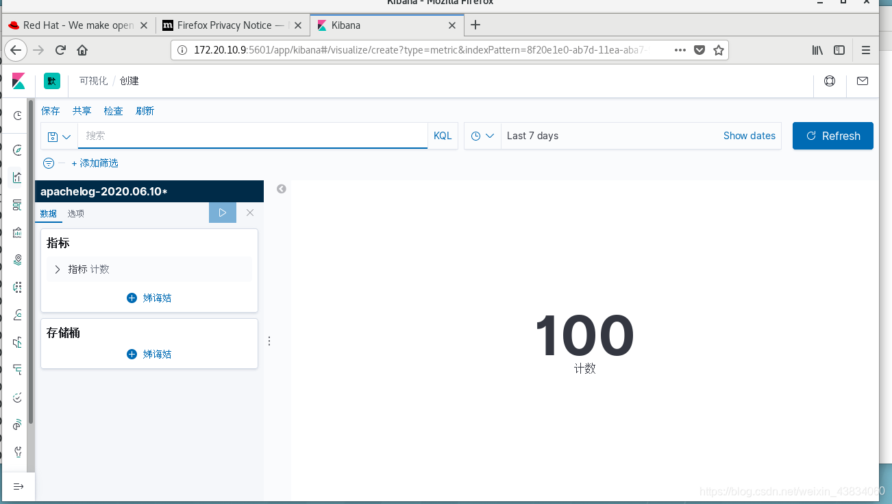Viewport: 892px width, 504px height.
Task: Go to Firefox home page icon
Action: point(82,50)
